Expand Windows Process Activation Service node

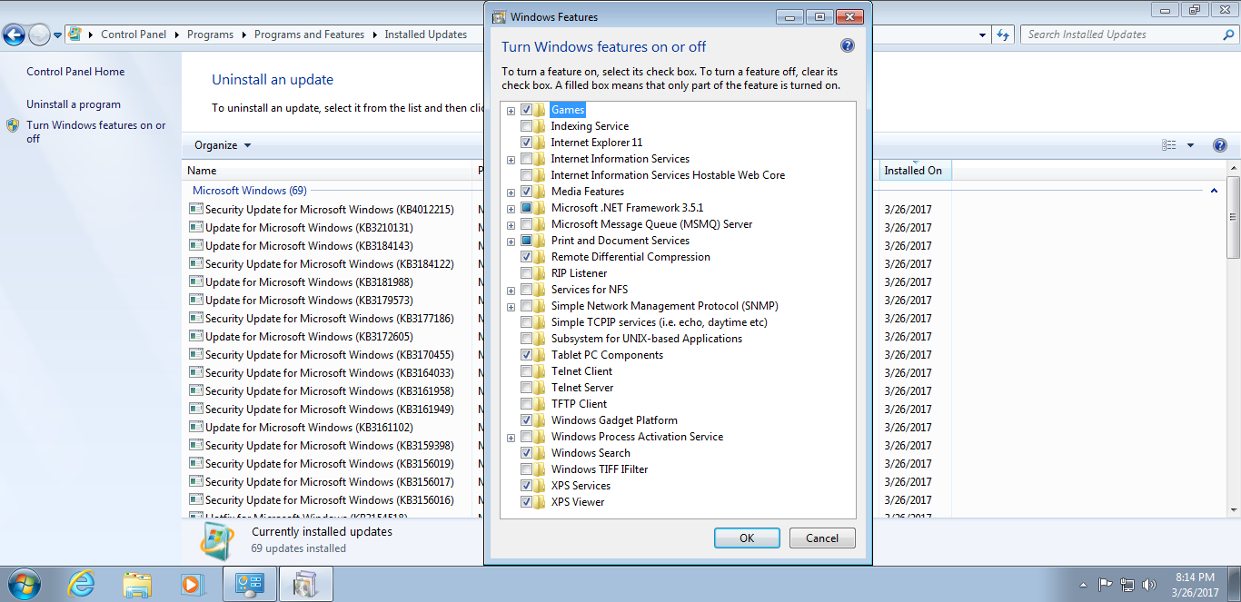pyautogui.click(x=511, y=438)
